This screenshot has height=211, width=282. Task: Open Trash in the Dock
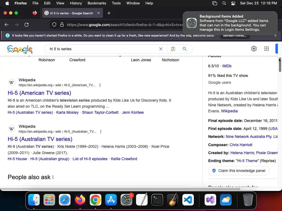coord(248,200)
